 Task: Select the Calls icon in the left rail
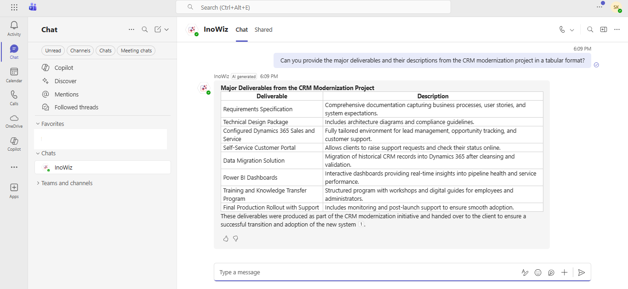pos(14,97)
